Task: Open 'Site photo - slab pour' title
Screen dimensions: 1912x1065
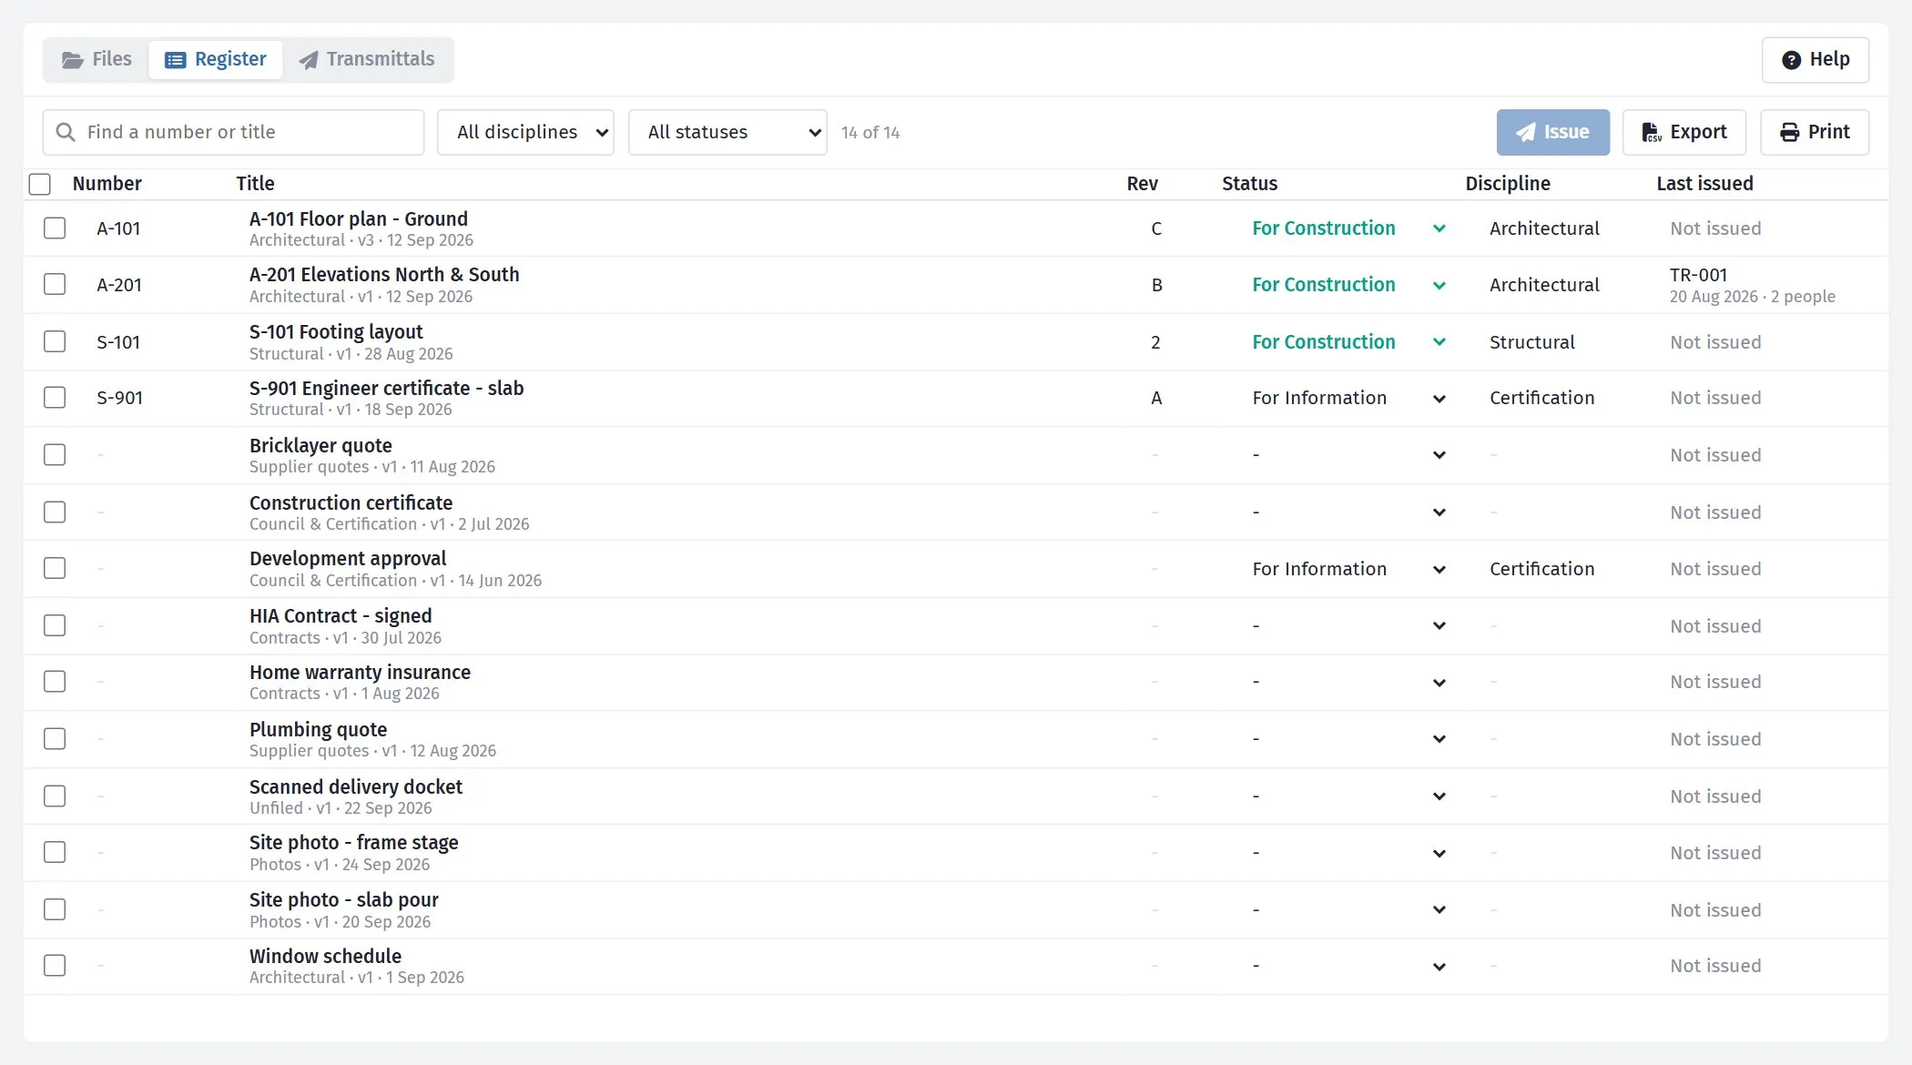Action: pos(343,900)
